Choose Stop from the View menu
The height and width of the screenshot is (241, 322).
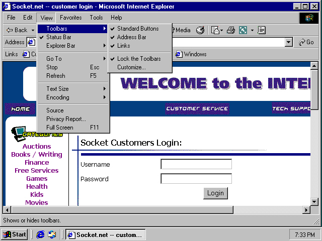(72, 67)
